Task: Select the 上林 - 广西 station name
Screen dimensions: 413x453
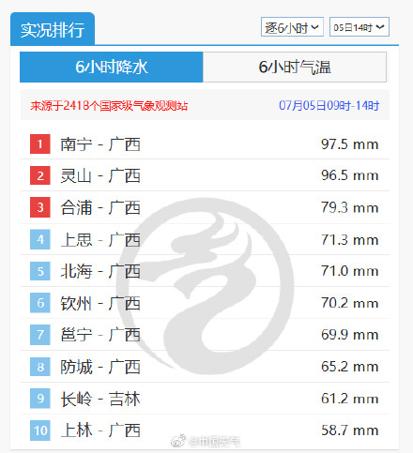Action: pyautogui.click(x=100, y=430)
